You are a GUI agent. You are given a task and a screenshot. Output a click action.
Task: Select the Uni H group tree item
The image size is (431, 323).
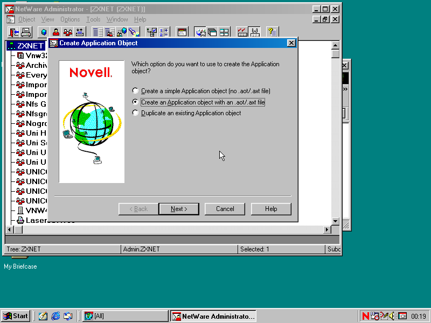pos(32,133)
